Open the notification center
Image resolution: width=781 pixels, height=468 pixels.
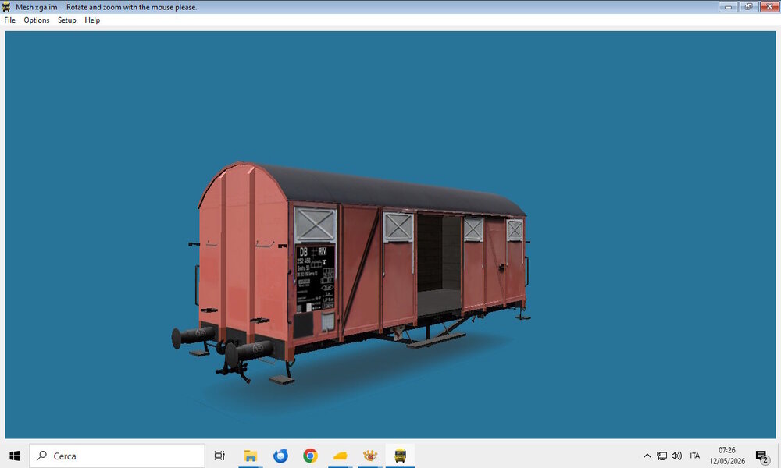pos(761,456)
